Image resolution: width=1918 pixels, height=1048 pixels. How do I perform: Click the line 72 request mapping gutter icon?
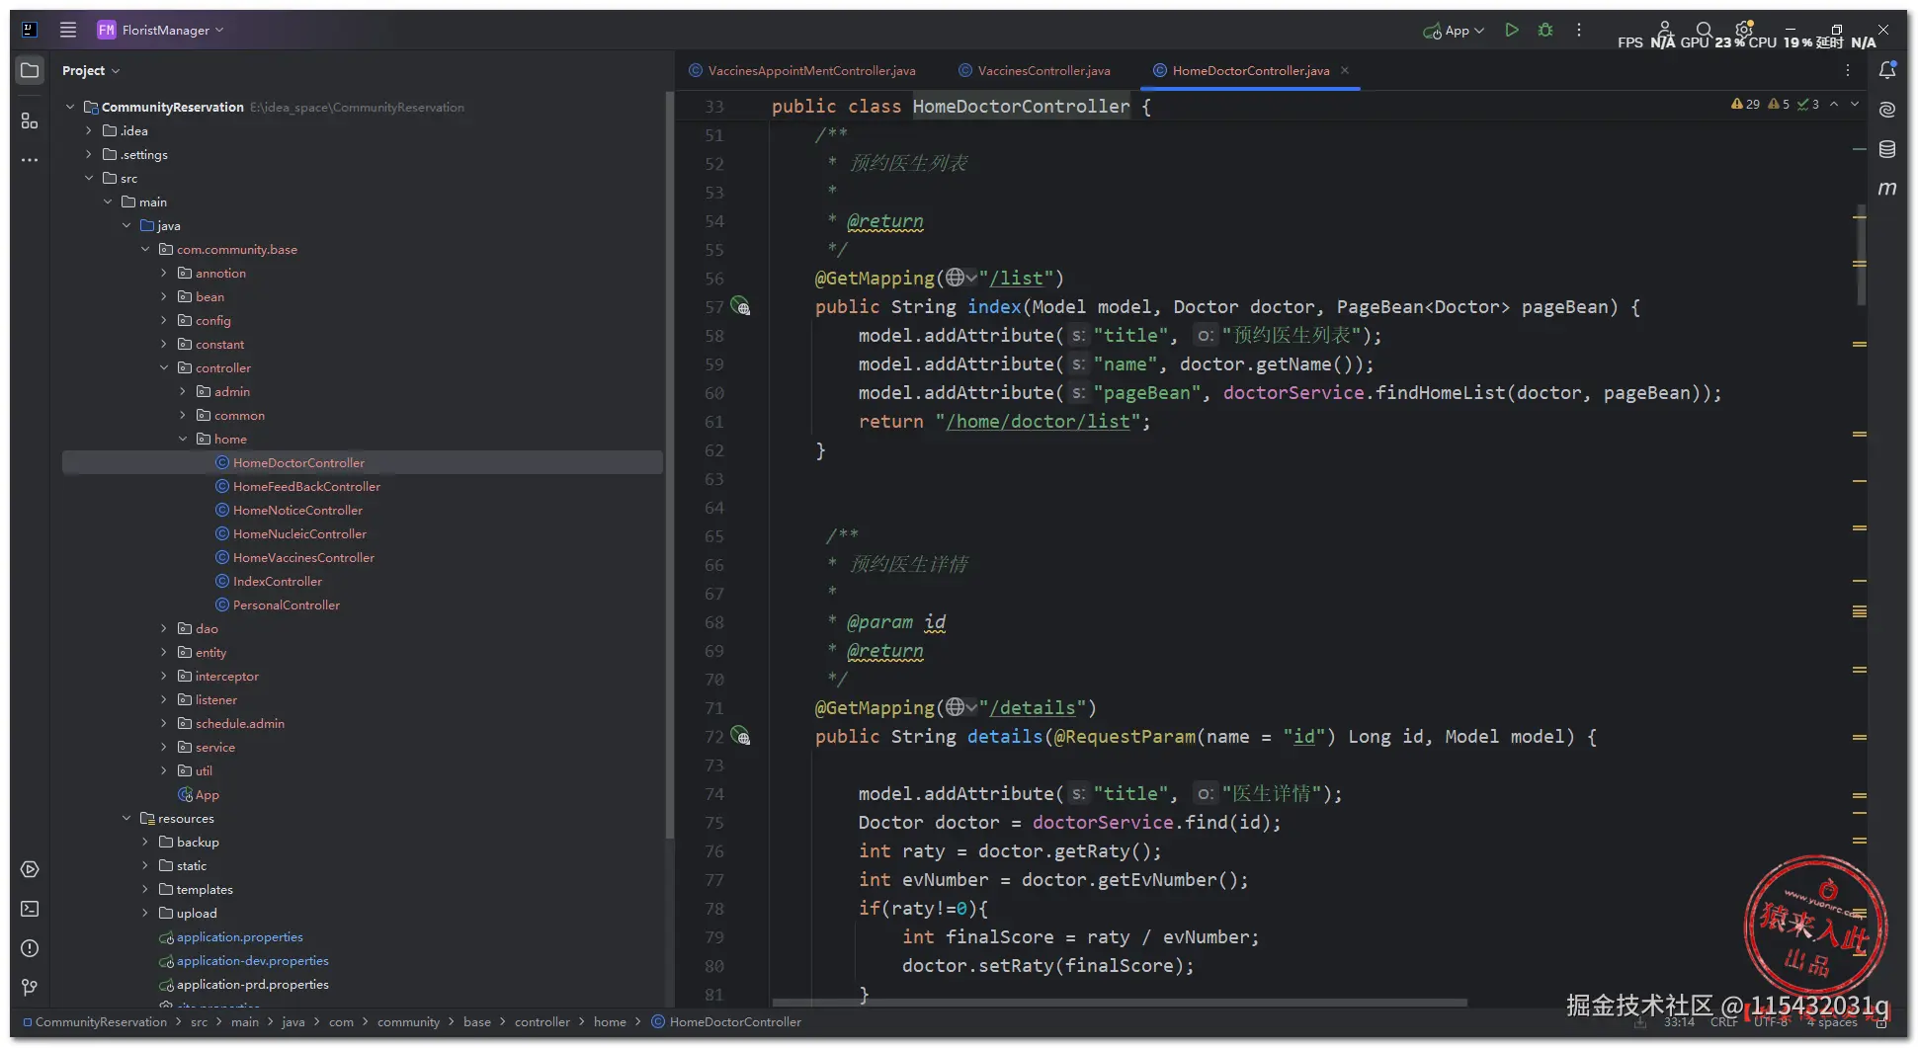click(740, 736)
